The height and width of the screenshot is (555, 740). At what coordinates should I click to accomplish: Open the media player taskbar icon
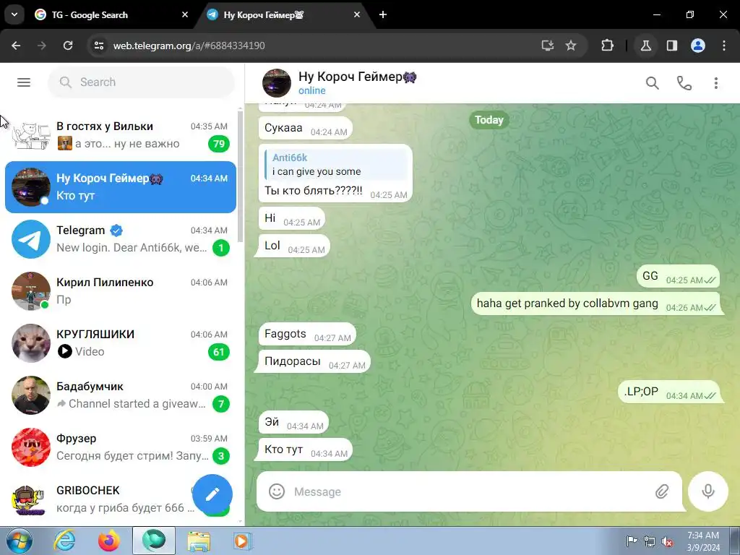(243, 541)
